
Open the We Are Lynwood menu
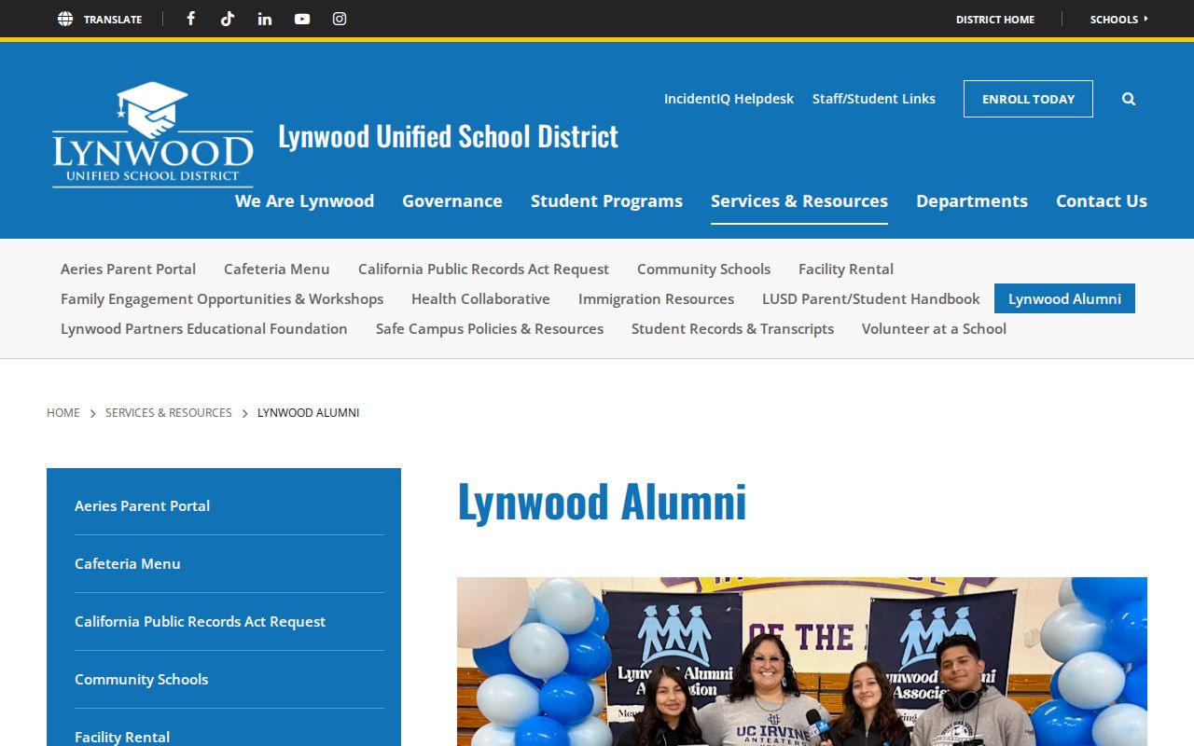tap(304, 200)
